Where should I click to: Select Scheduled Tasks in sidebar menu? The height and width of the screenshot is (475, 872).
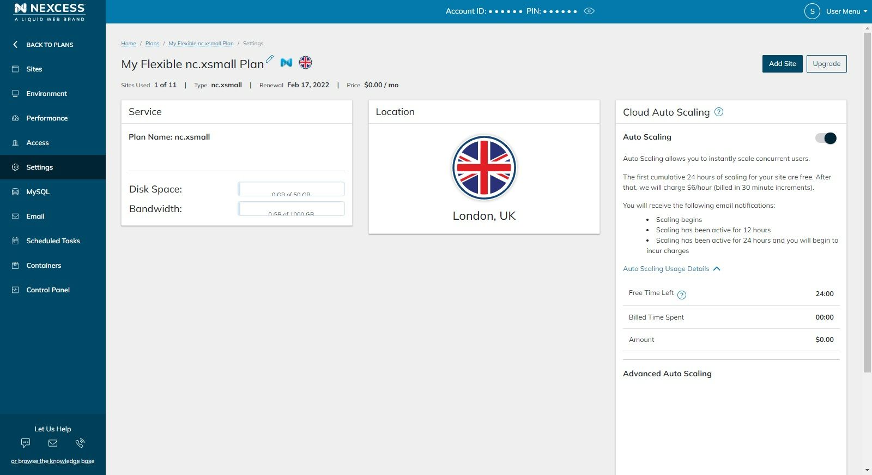point(53,240)
